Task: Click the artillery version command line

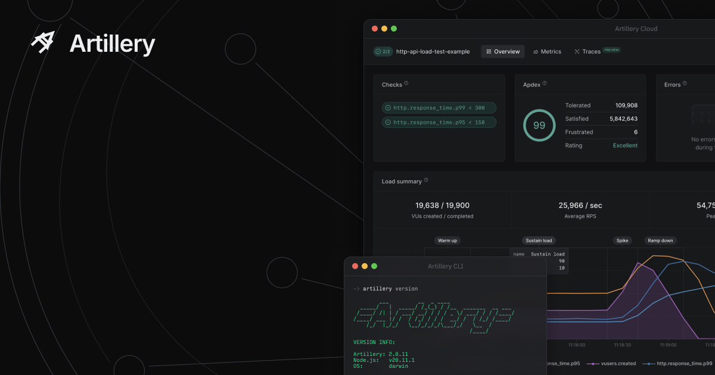Action: [x=386, y=289]
